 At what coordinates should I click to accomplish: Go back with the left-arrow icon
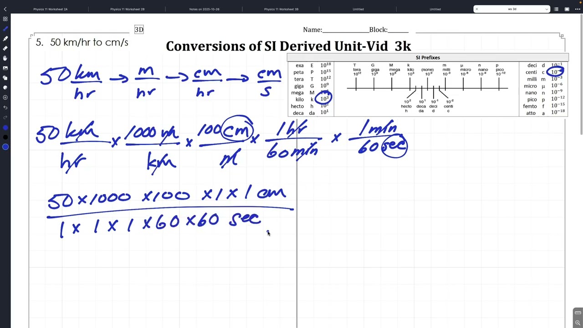click(5, 9)
